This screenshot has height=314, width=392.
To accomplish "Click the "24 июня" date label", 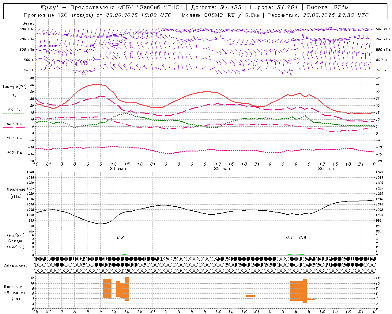I will [119, 169].
